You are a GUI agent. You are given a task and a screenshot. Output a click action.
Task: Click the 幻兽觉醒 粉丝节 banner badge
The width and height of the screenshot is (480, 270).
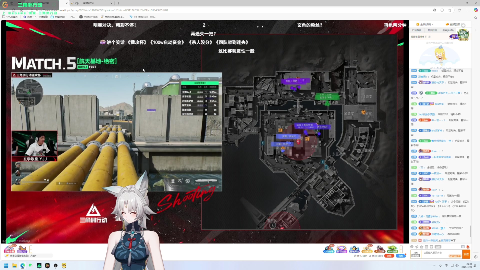(x=463, y=35)
